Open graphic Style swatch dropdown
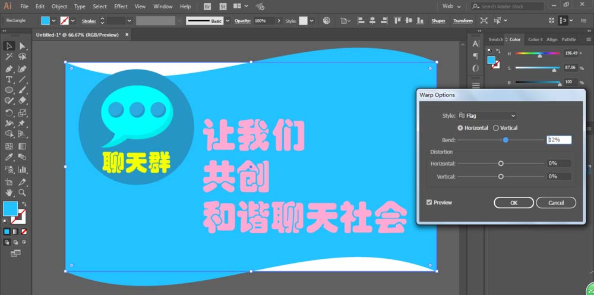Screen dimensions: 594x295 click(312, 21)
